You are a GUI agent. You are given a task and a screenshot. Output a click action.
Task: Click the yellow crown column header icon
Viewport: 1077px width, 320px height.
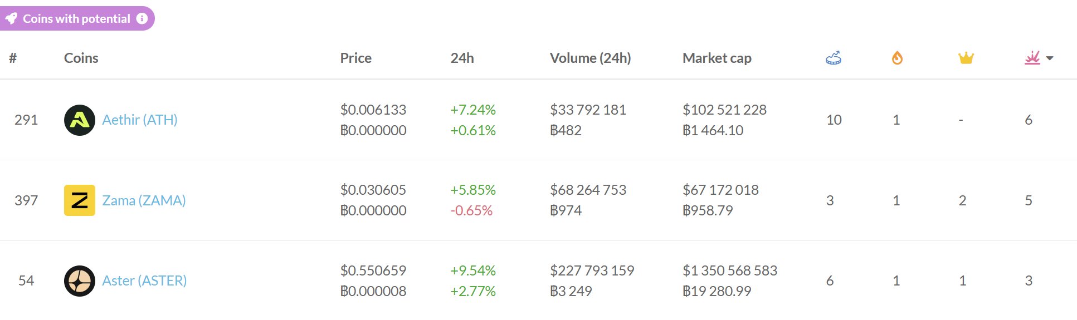click(x=966, y=58)
